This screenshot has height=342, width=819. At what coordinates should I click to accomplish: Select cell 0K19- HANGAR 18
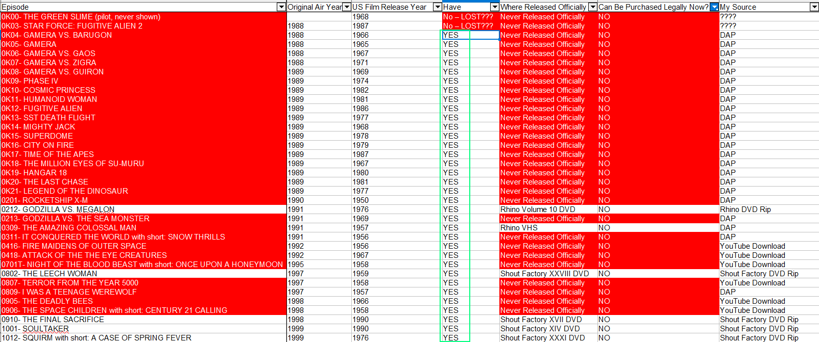[143, 173]
